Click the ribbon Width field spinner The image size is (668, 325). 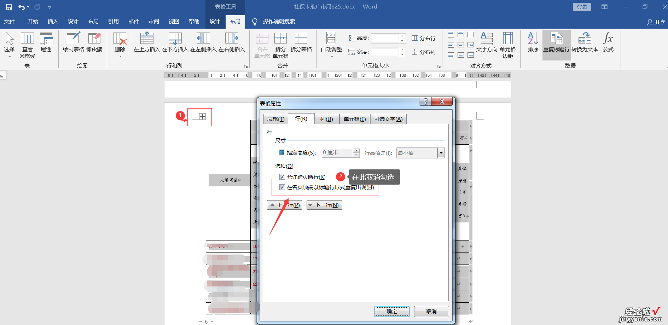[x=402, y=52]
